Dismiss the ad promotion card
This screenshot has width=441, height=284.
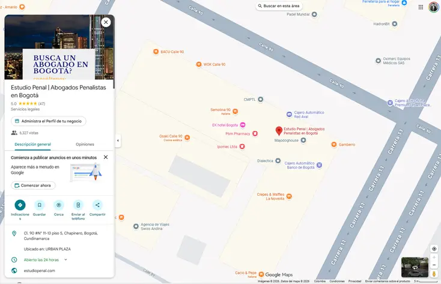pos(106,157)
